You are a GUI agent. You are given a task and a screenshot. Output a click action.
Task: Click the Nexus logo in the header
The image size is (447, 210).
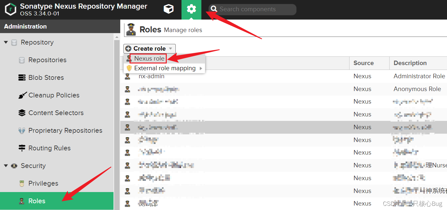click(x=11, y=10)
